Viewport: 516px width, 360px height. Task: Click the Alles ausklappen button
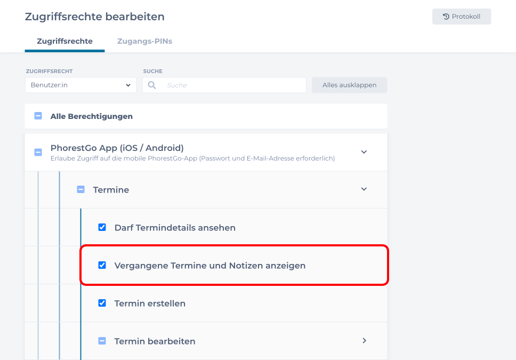tap(349, 85)
